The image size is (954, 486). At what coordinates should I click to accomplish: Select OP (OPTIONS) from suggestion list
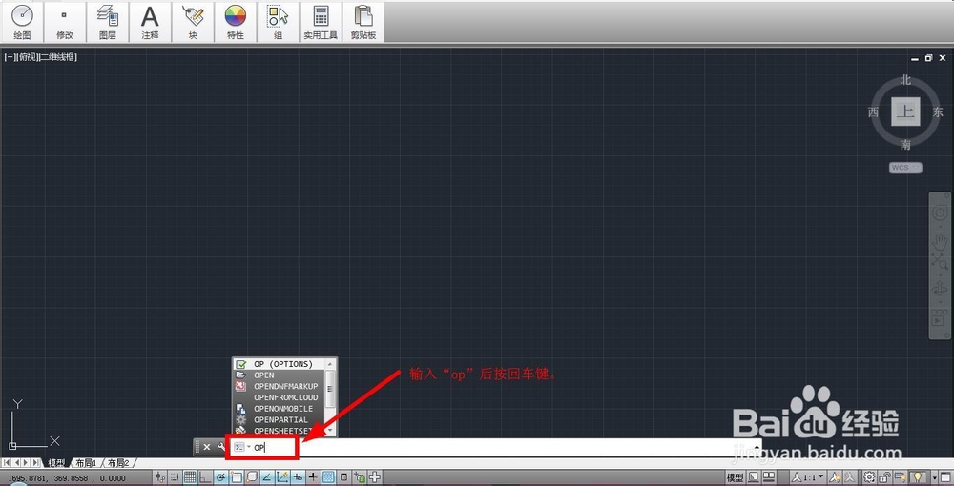tap(280, 364)
